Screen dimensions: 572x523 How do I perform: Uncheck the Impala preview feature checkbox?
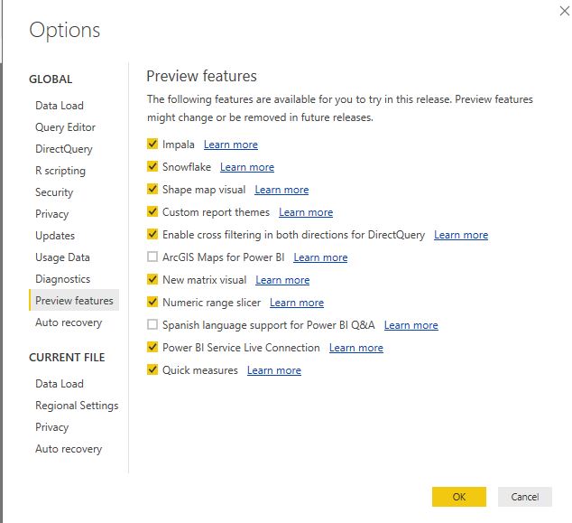(152, 145)
